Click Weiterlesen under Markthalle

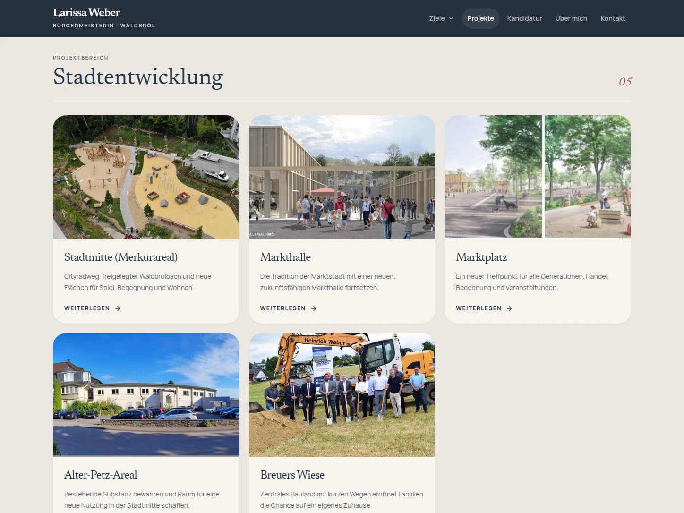(x=289, y=308)
